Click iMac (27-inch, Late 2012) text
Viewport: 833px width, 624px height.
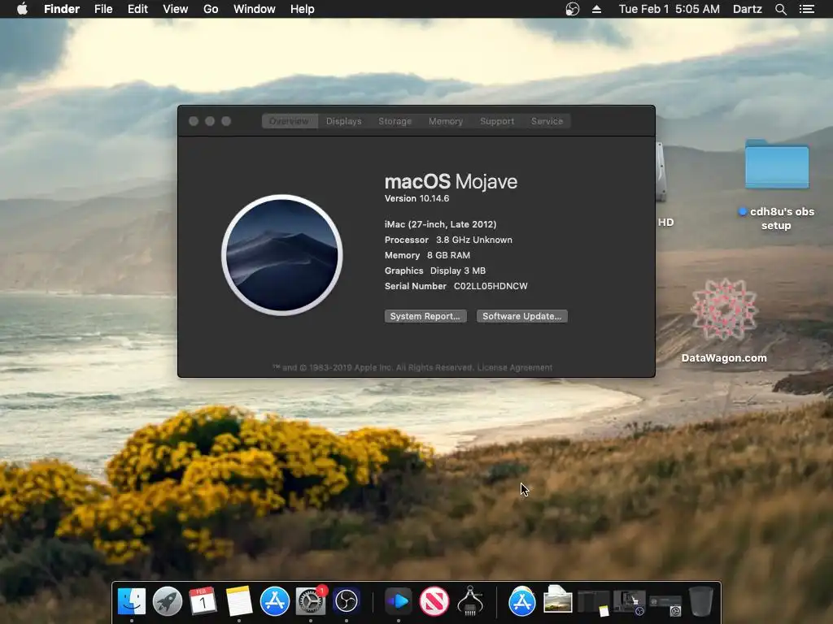(x=440, y=224)
